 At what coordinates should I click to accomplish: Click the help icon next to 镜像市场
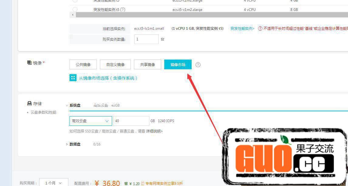coord(198,65)
